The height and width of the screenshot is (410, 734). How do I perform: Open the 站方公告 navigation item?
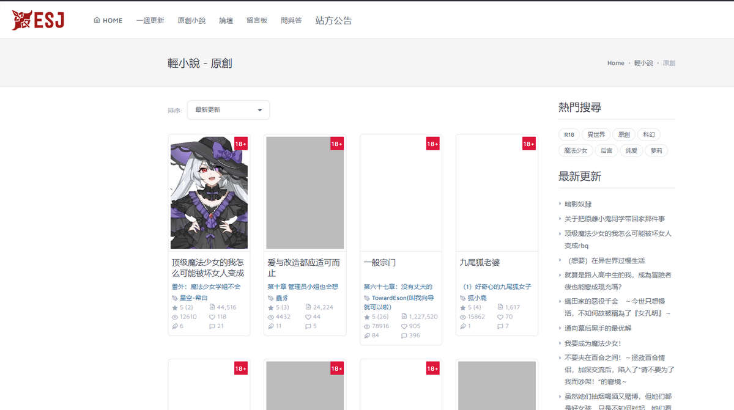coord(333,20)
